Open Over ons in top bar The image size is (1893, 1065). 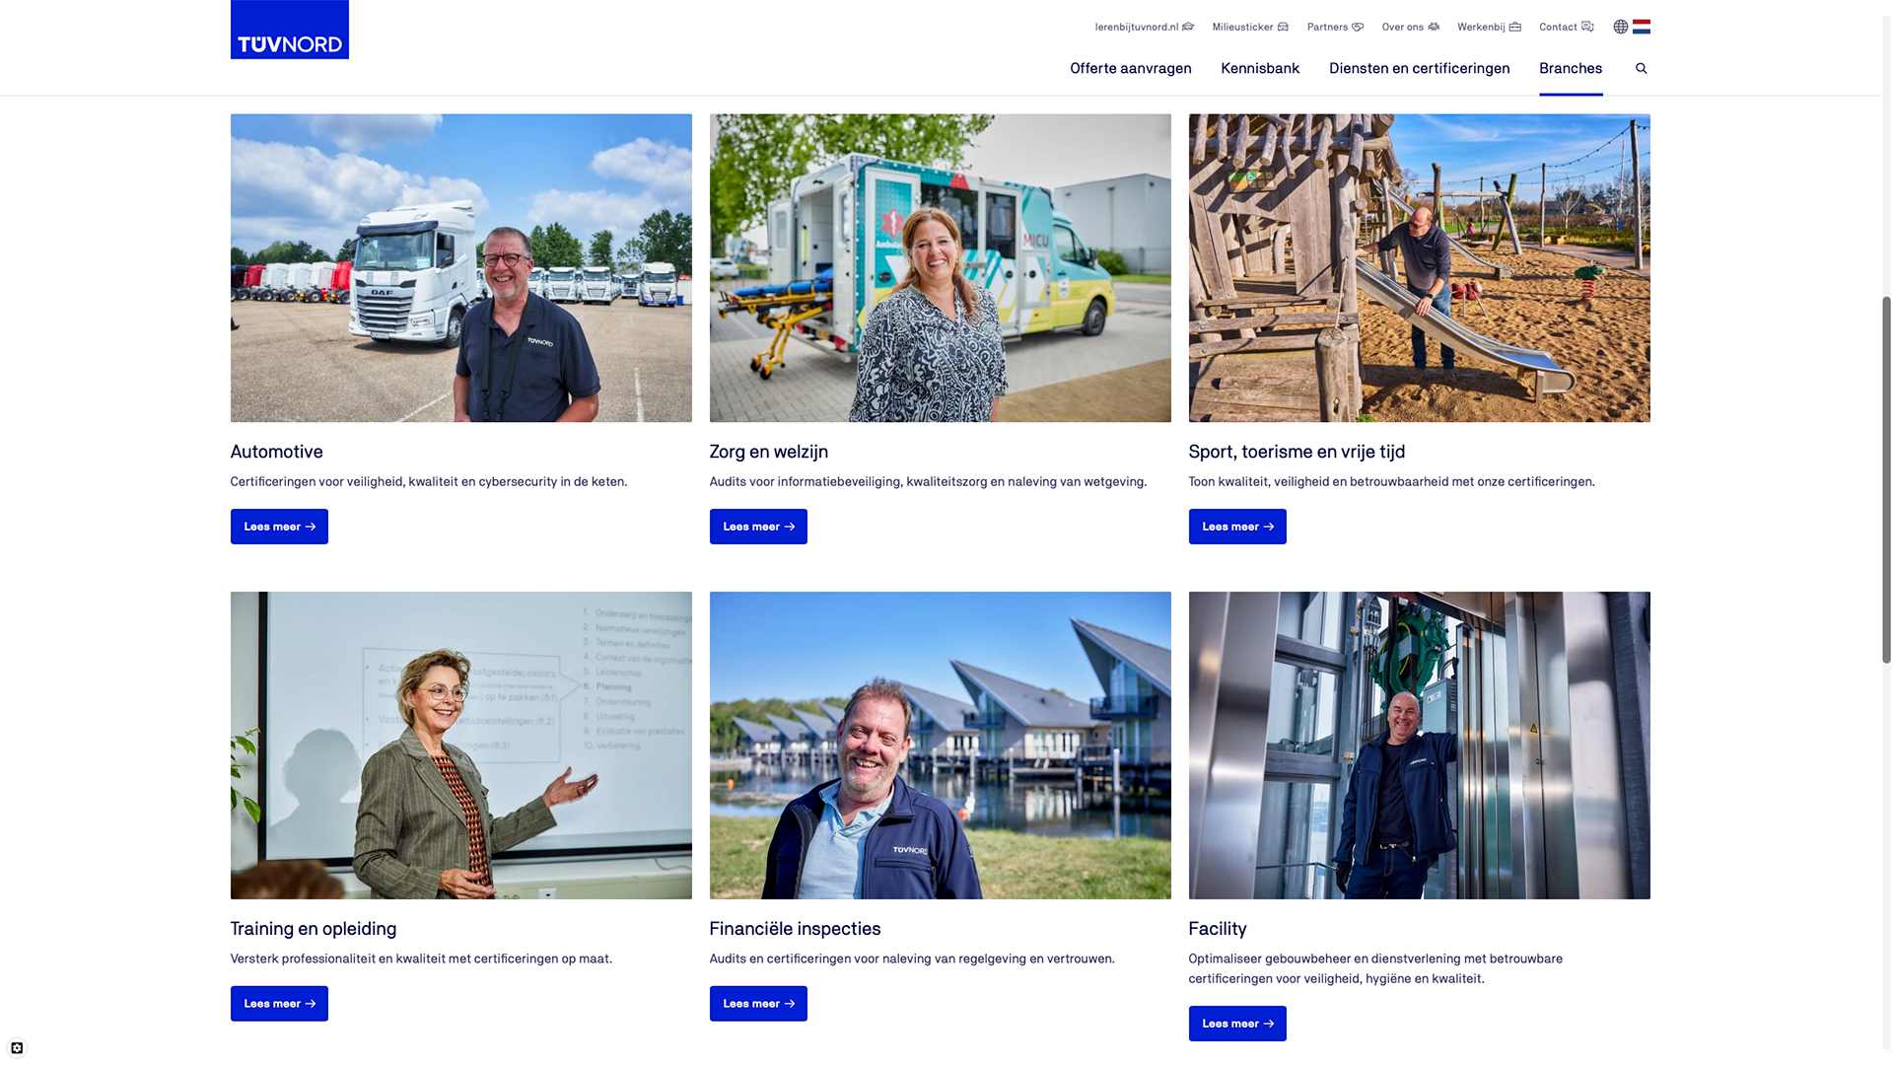pyautogui.click(x=1411, y=27)
